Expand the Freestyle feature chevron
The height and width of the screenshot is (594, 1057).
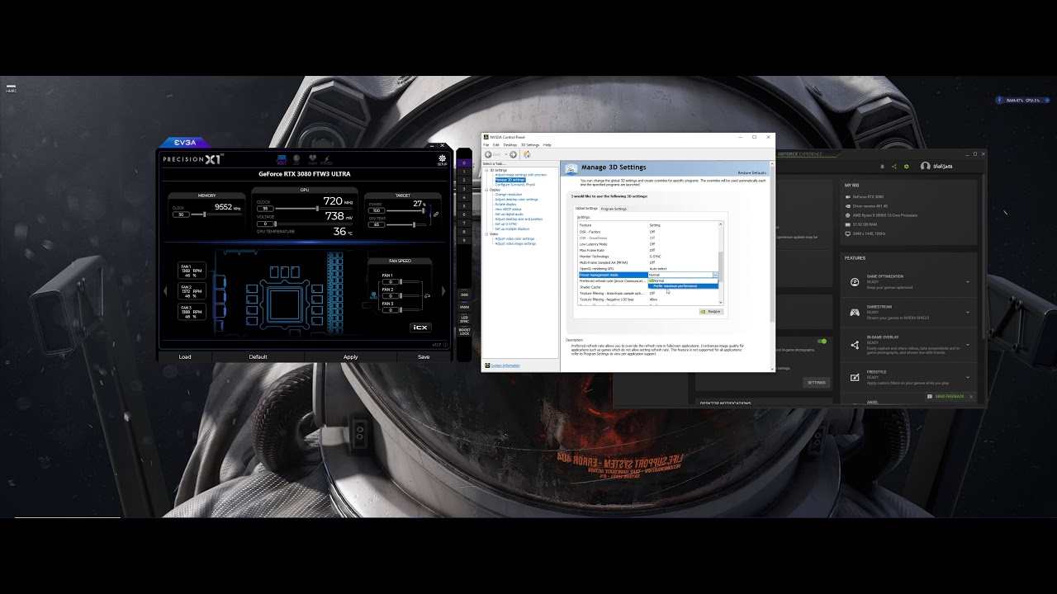(x=968, y=377)
